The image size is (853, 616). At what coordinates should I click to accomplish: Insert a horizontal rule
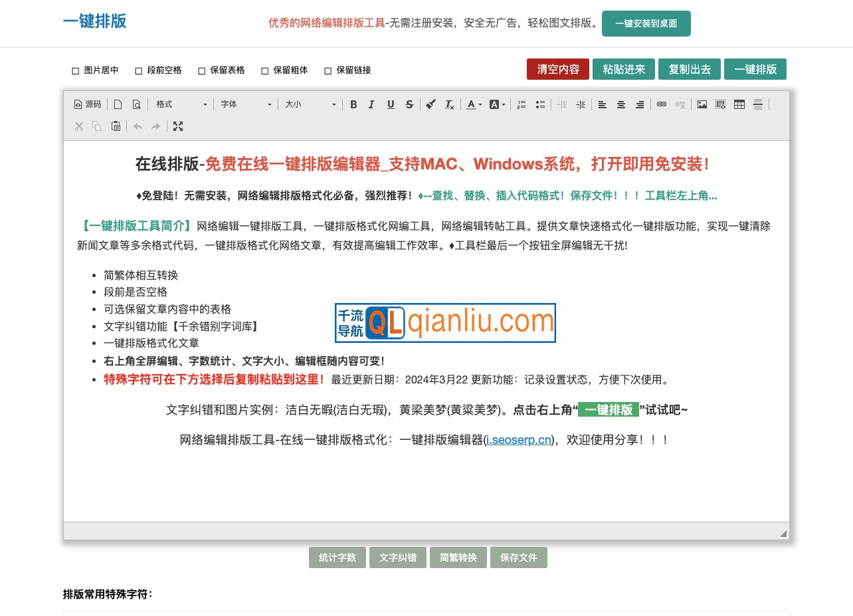tap(757, 104)
